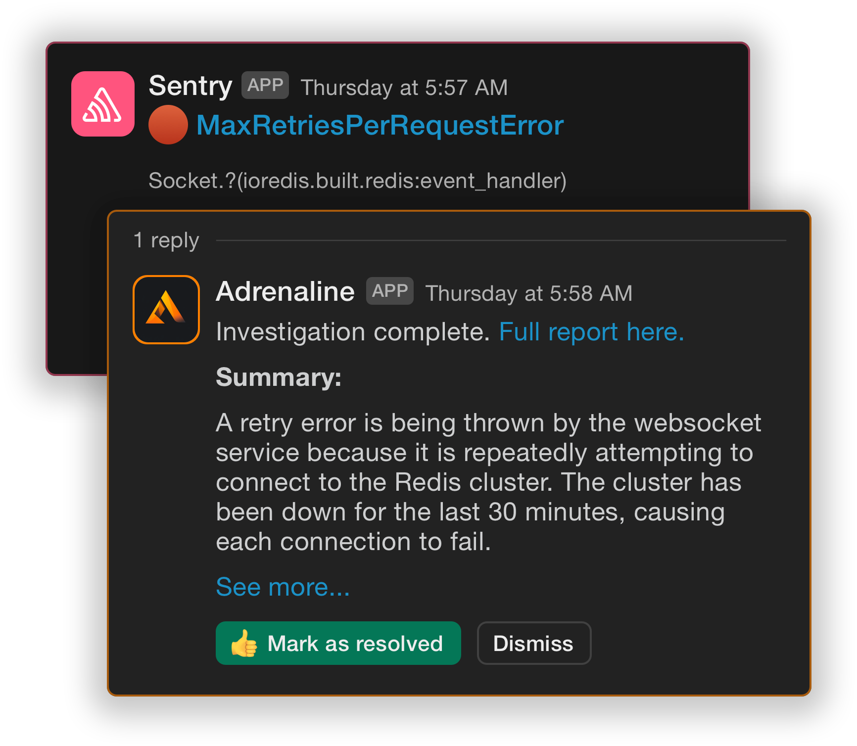
Task: Select the Adrenaline orange mountain logo
Action: click(x=166, y=309)
